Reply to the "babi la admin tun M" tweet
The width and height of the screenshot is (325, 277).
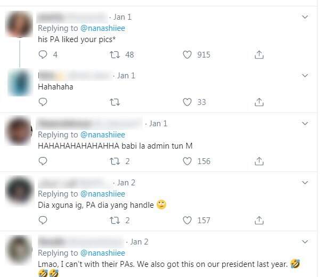44,161
